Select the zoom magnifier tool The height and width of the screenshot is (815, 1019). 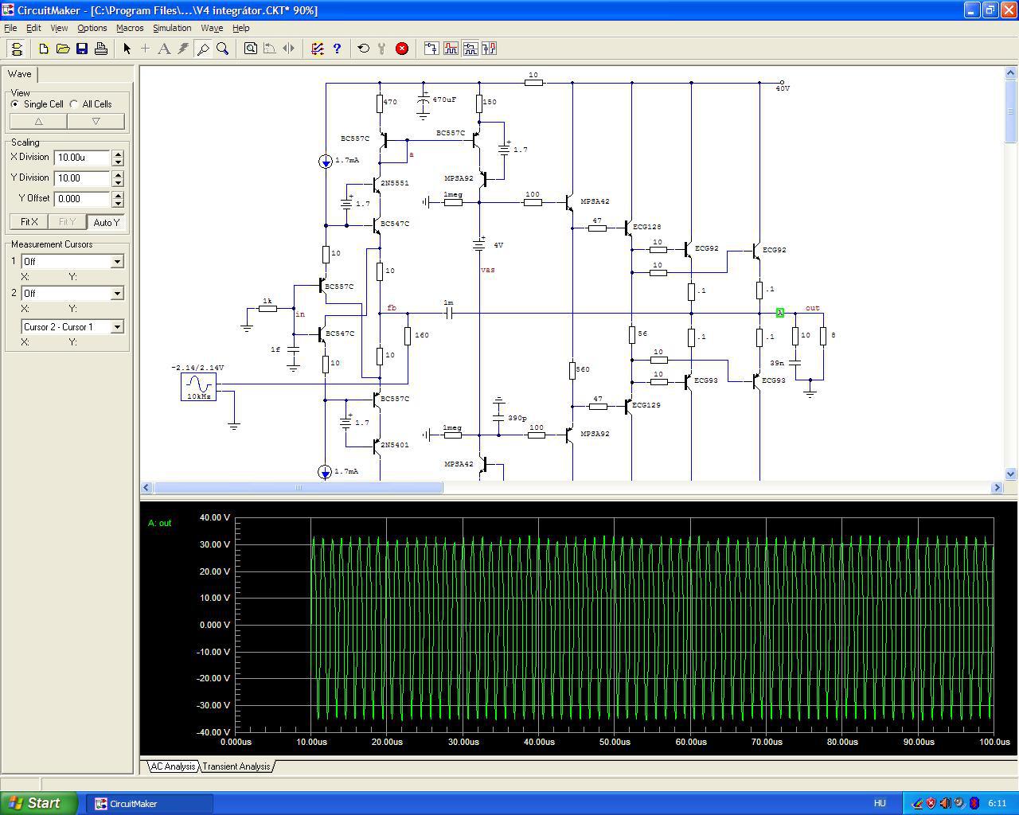point(223,49)
